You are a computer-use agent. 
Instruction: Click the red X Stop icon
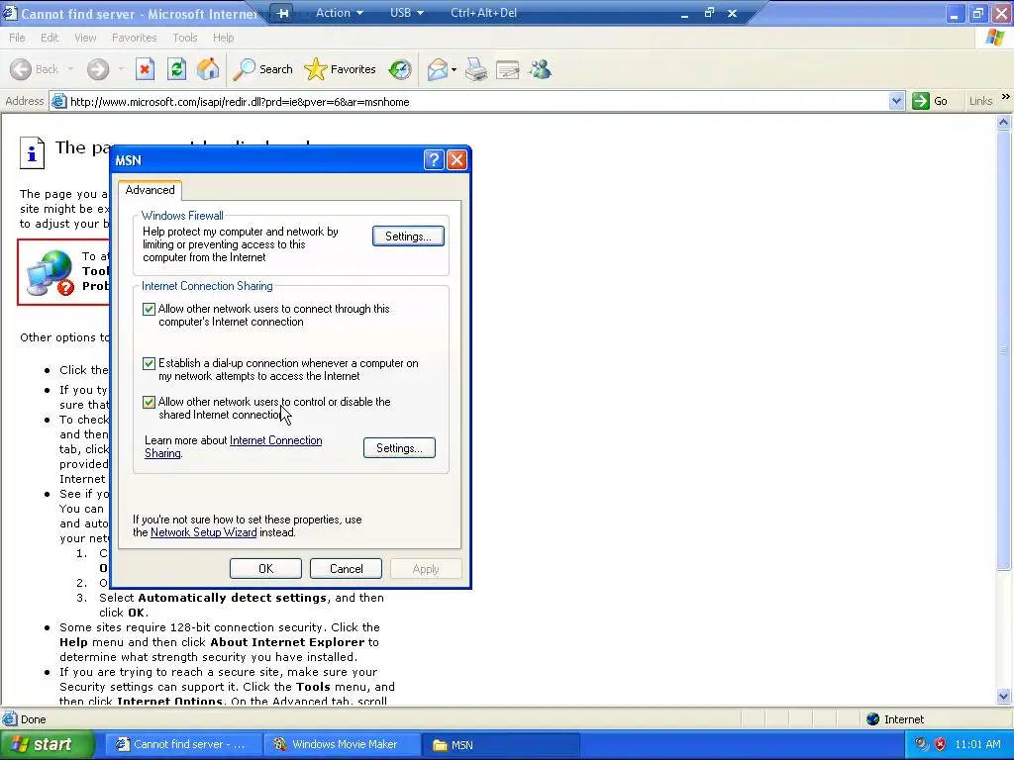(145, 69)
